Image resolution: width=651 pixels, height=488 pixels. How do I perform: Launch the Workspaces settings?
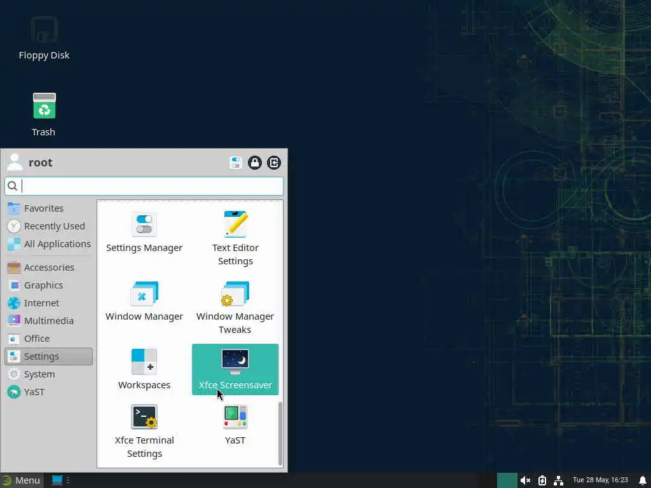(144, 369)
